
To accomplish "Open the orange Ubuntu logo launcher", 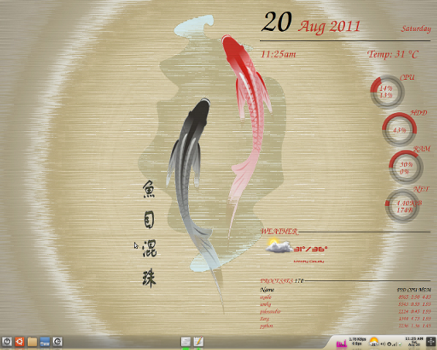I will [x=19, y=342].
